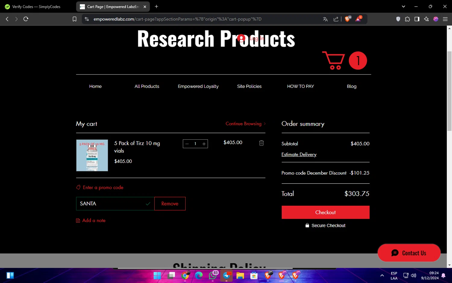Remove the SANTA promo code
Screen dimensions: 452x283
[x=170, y=204]
